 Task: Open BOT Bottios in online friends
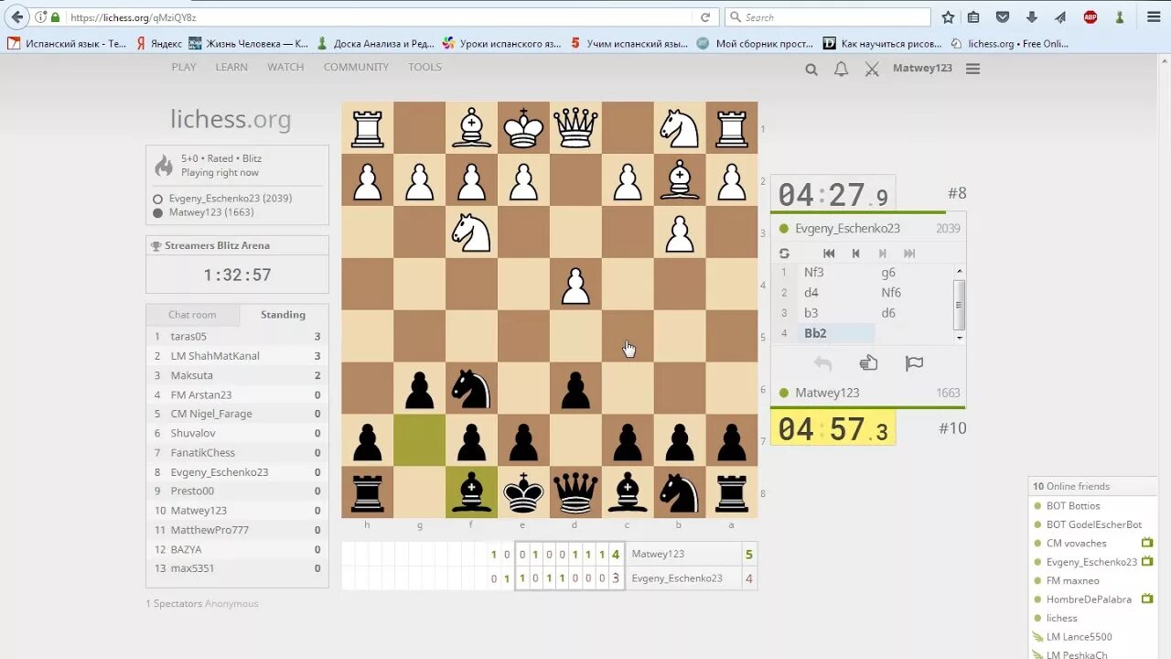point(1073,505)
